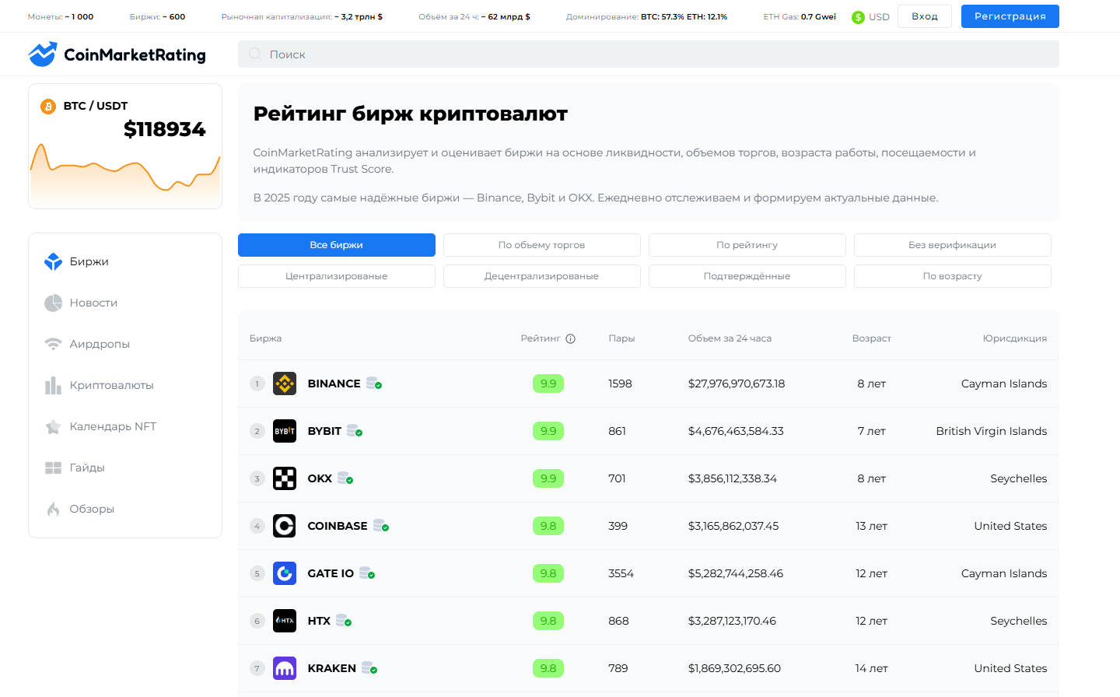Viewport: 1120px width, 697px height.
Task: Click the 9.8 rating badge for Gate IO
Action: click(x=548, y=573)
